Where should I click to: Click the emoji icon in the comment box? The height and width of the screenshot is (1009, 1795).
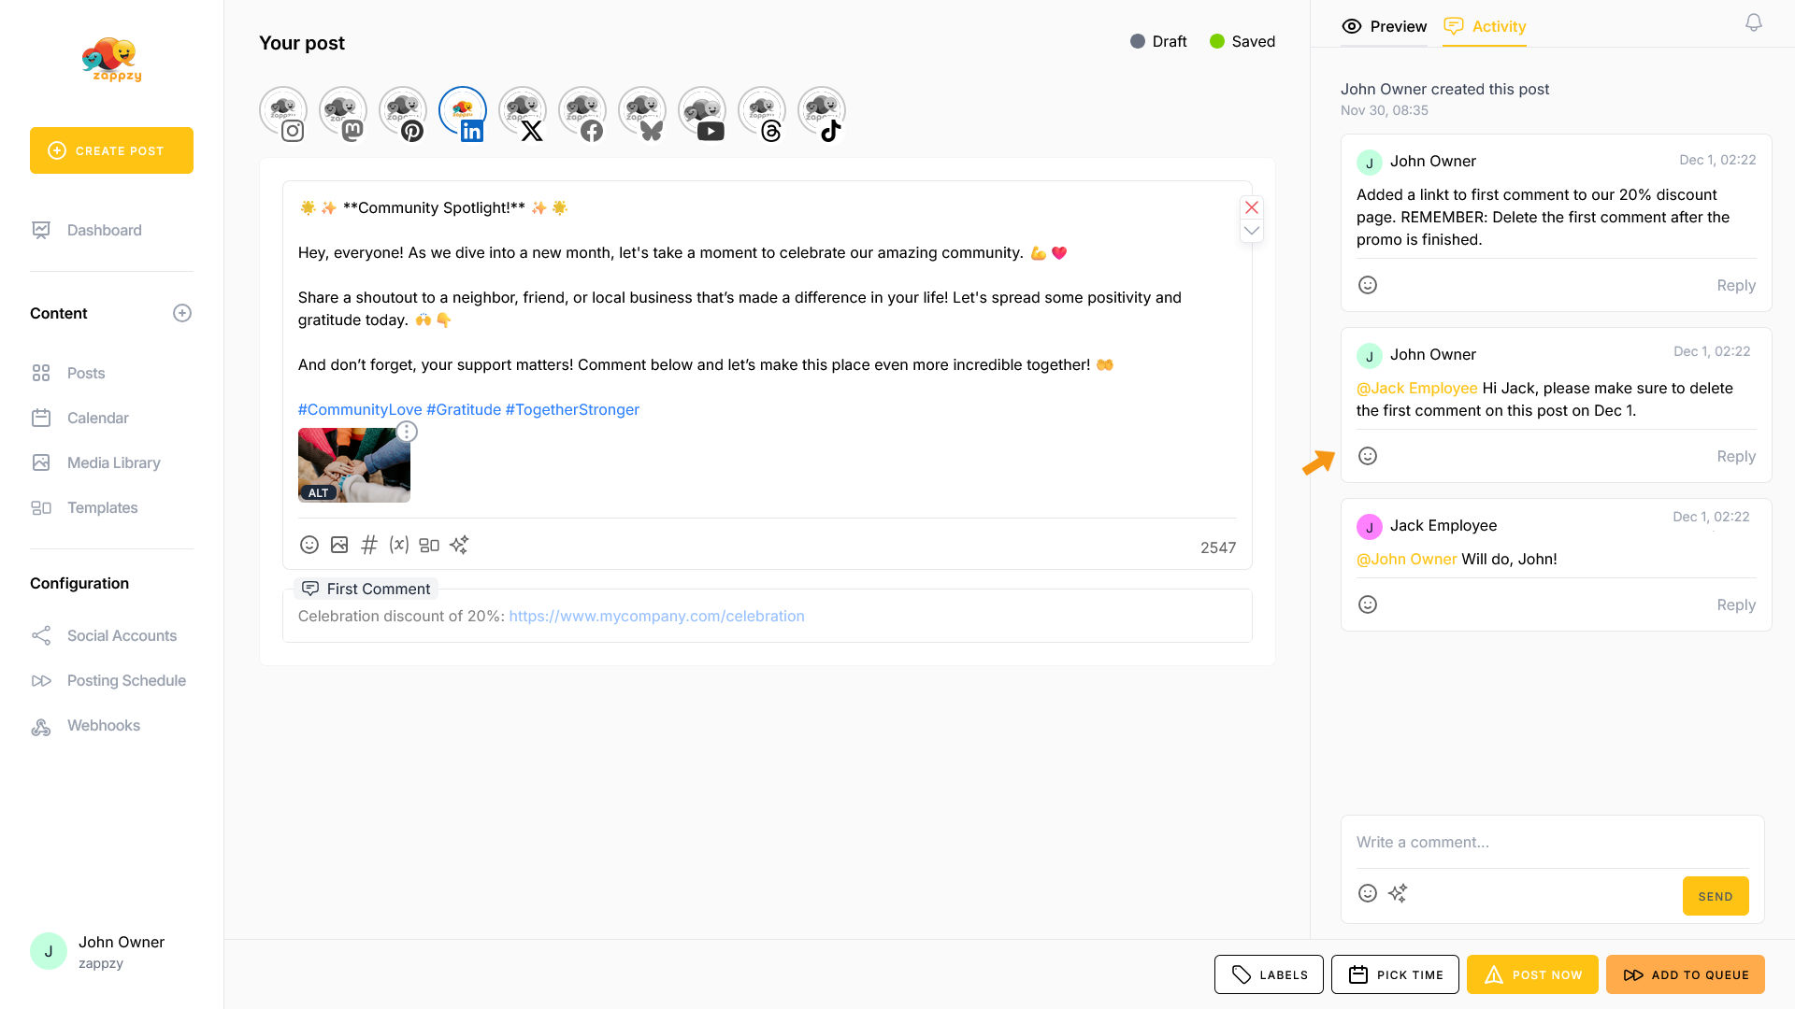(x=1368, y=893)
